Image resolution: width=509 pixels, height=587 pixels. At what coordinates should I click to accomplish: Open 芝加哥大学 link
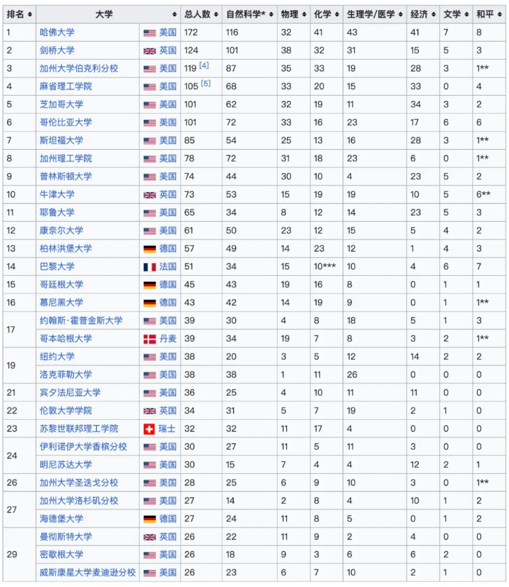(x=61, y=104)
